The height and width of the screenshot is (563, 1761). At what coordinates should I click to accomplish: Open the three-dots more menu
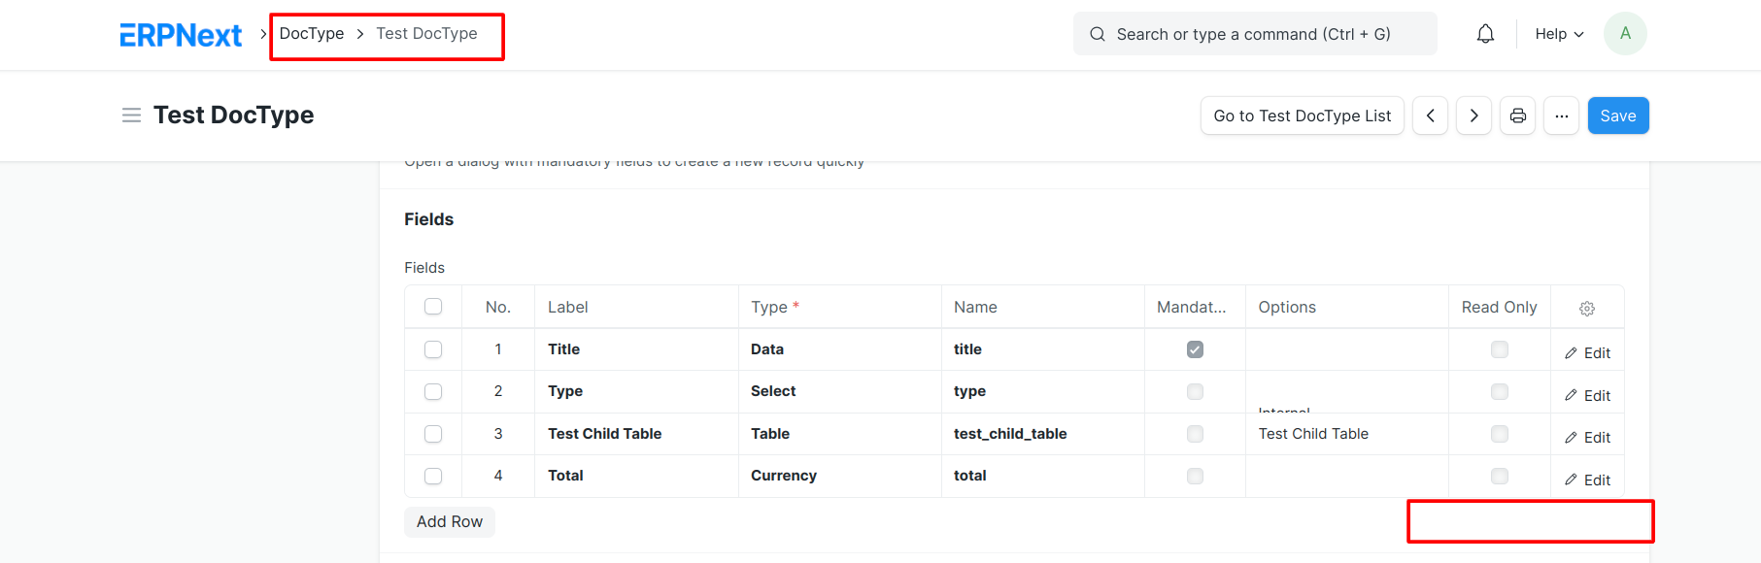(x=1561, y=116)
